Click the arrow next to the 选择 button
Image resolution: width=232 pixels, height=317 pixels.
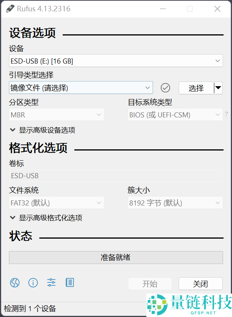point(218,88)
